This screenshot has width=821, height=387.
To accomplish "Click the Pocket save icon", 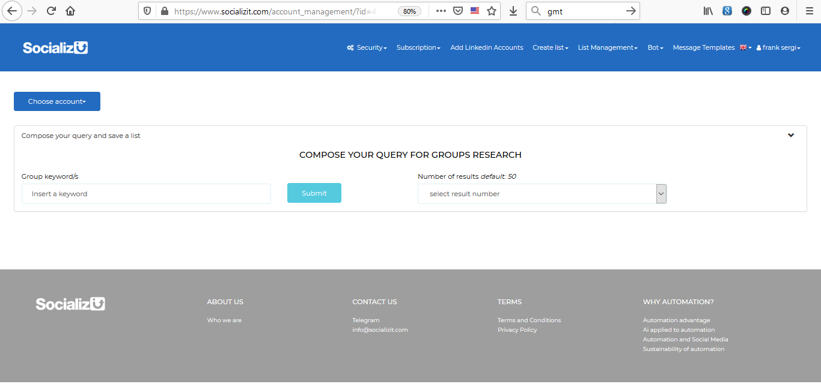I will tap(457, 11).
